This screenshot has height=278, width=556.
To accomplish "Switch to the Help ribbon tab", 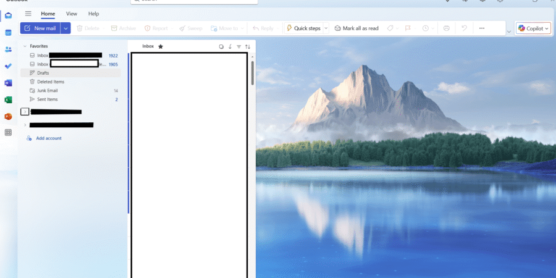I will 94,14.
